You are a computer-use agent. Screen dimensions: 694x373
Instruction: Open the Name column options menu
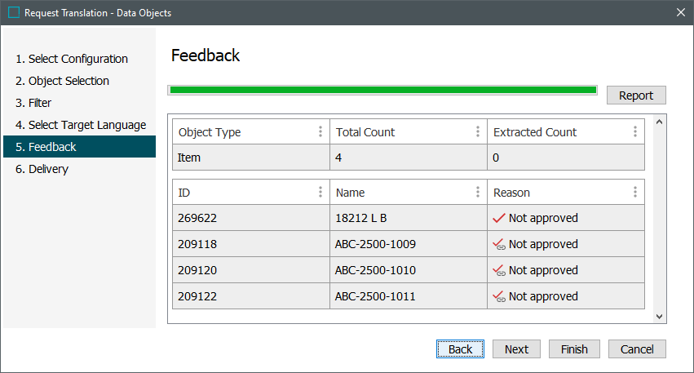(x=478, y=193)
